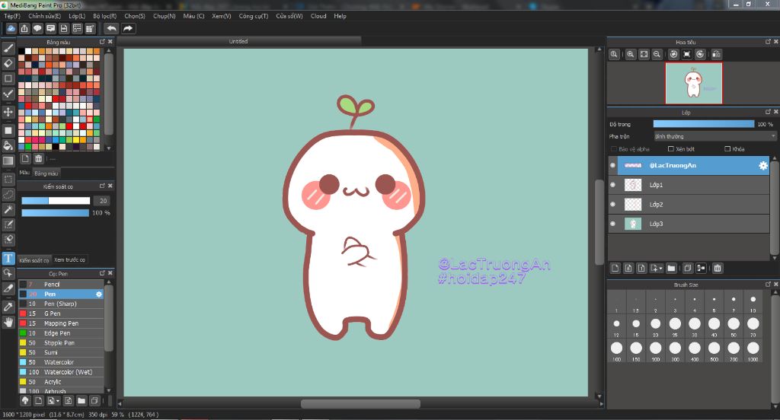Click the Redo arrow in top toolbar

(128, 28)
